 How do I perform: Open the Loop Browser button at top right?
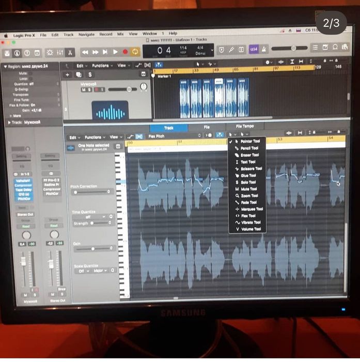pos(335,47)
